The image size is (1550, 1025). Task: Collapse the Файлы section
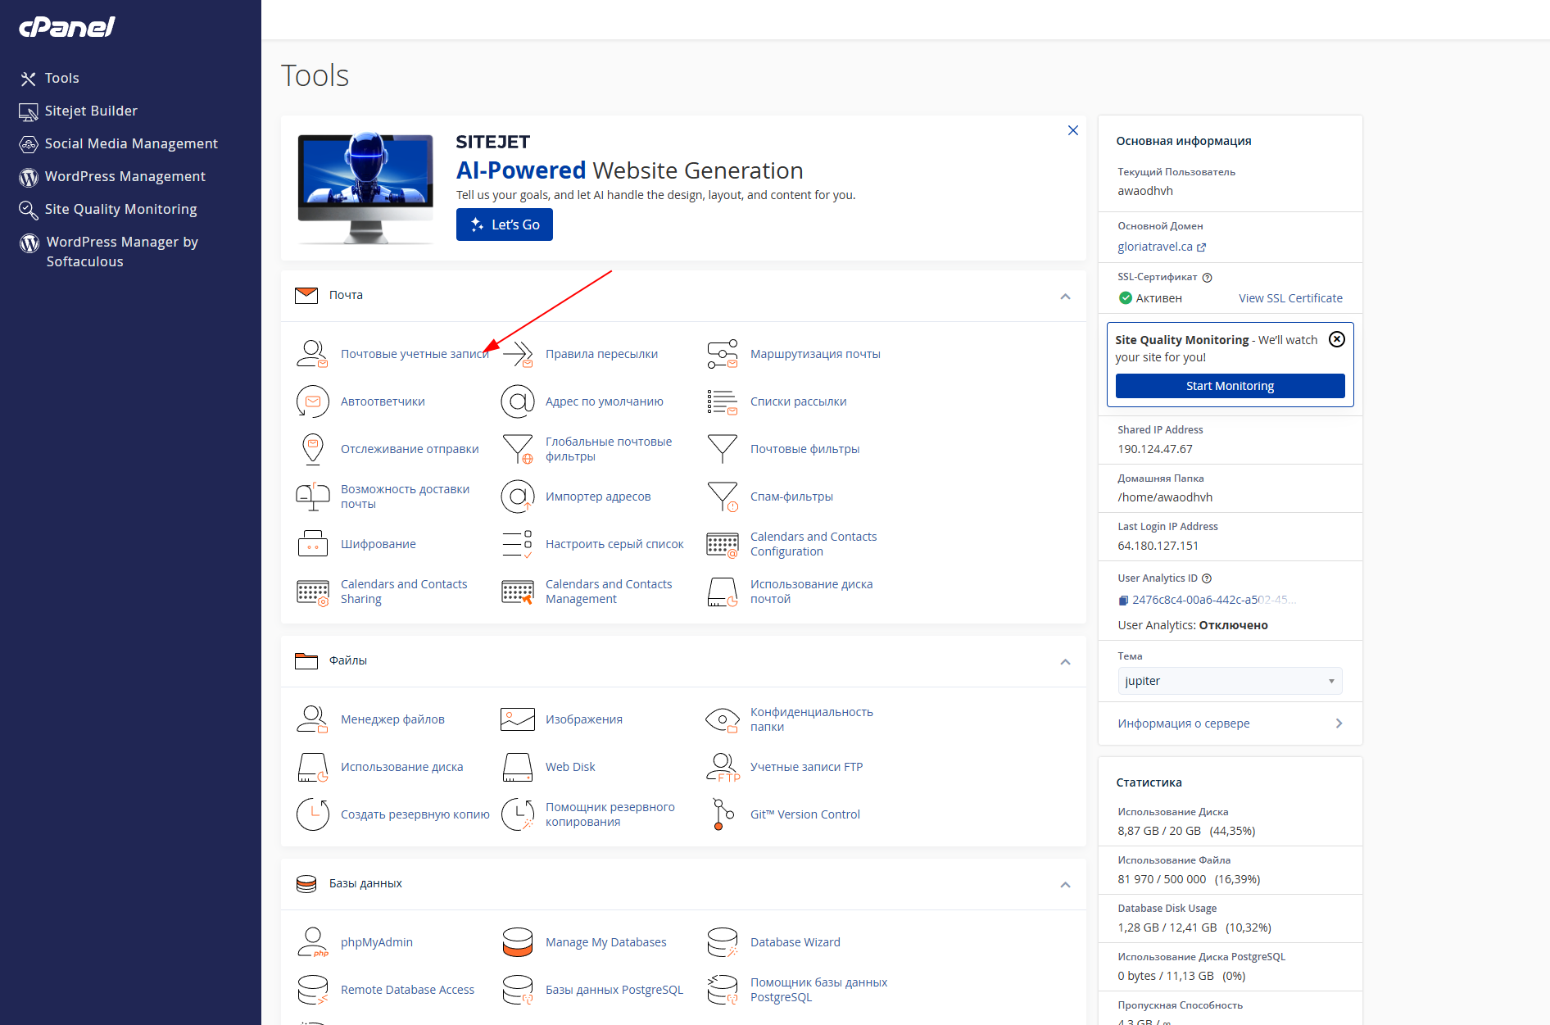1065,662
